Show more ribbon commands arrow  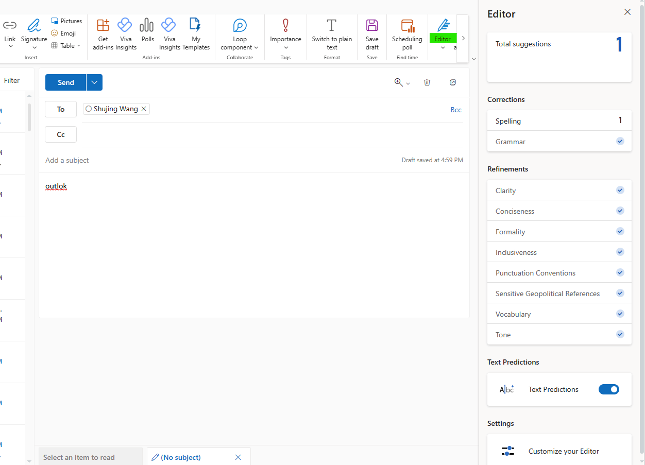pyautogui.click(x=463, y=38)
